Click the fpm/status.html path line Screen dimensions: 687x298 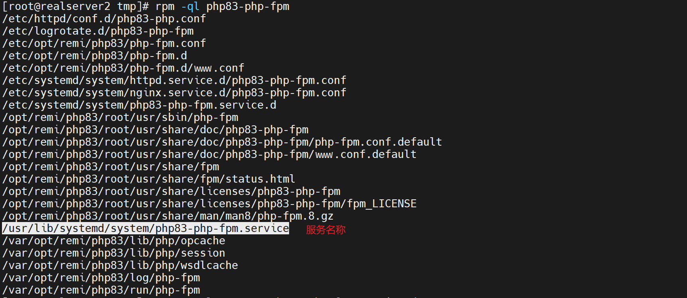[x=149, y=179]
